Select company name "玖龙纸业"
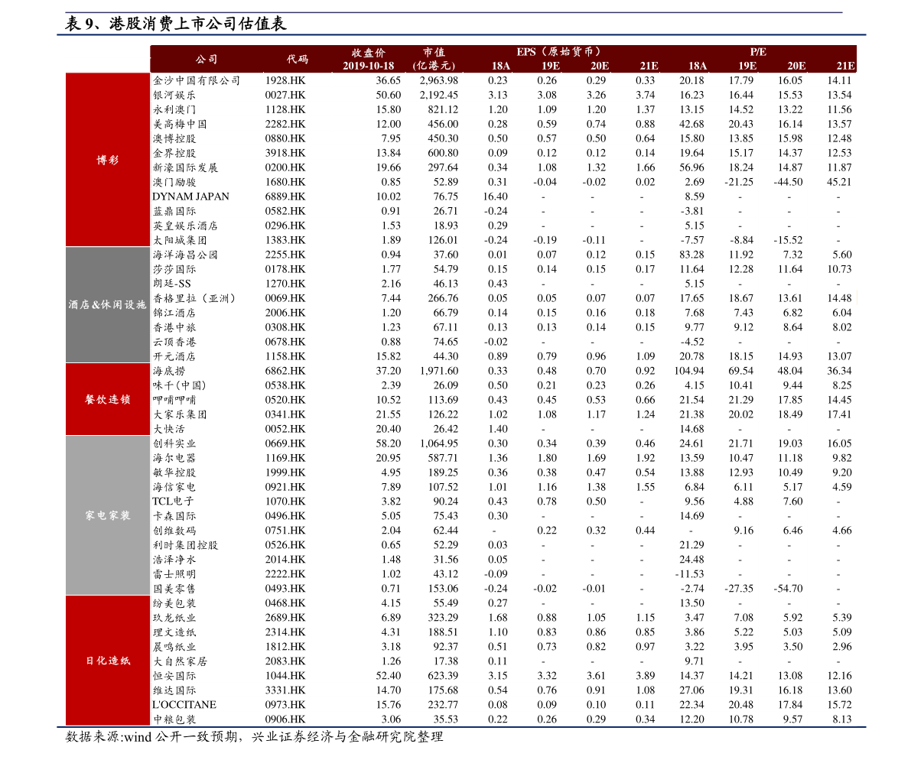This screenshot has height=760, width=911. click(174, 618)
